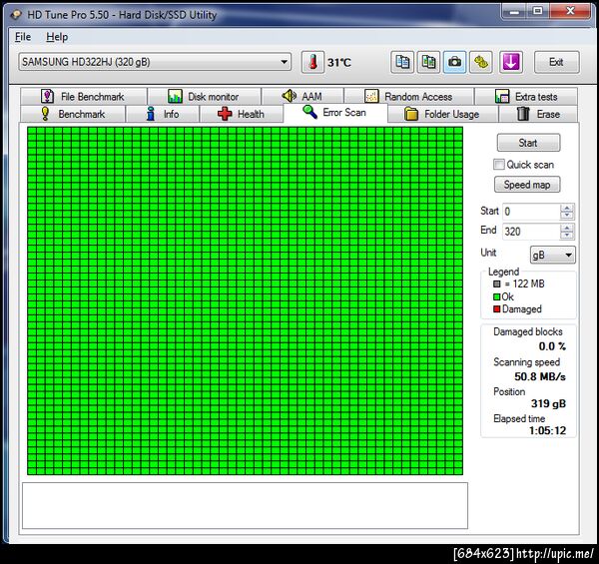The height and width of the screenshot is (564, 599).
Task: Open options with the yellow gears icon
Action: tap(480, 62)
